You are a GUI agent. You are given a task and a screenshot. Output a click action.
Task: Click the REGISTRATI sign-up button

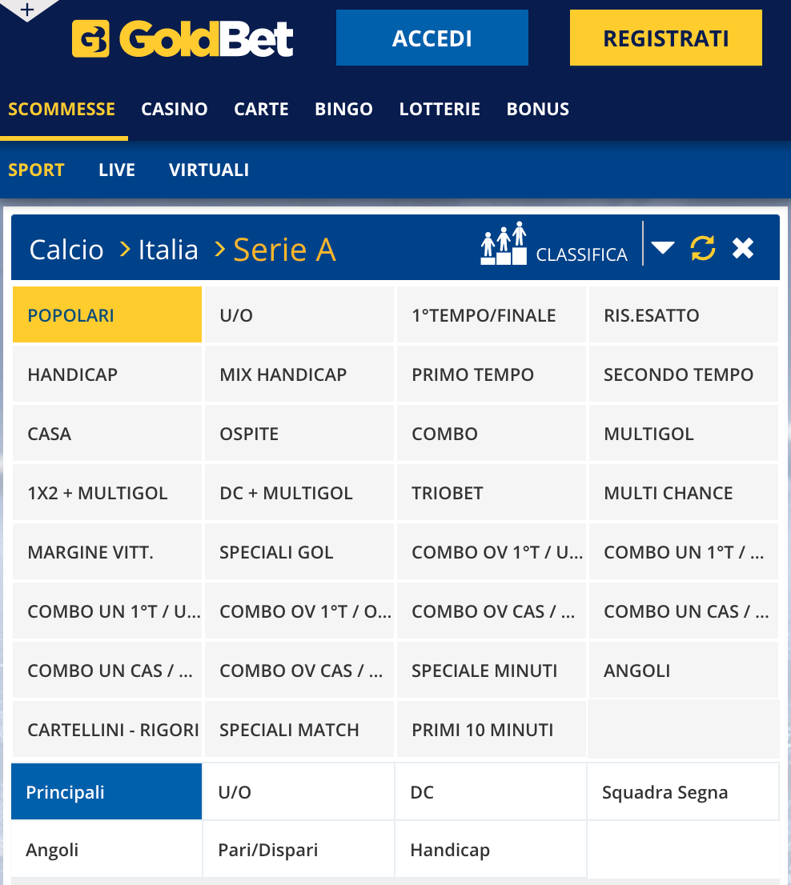click(665, 38)
